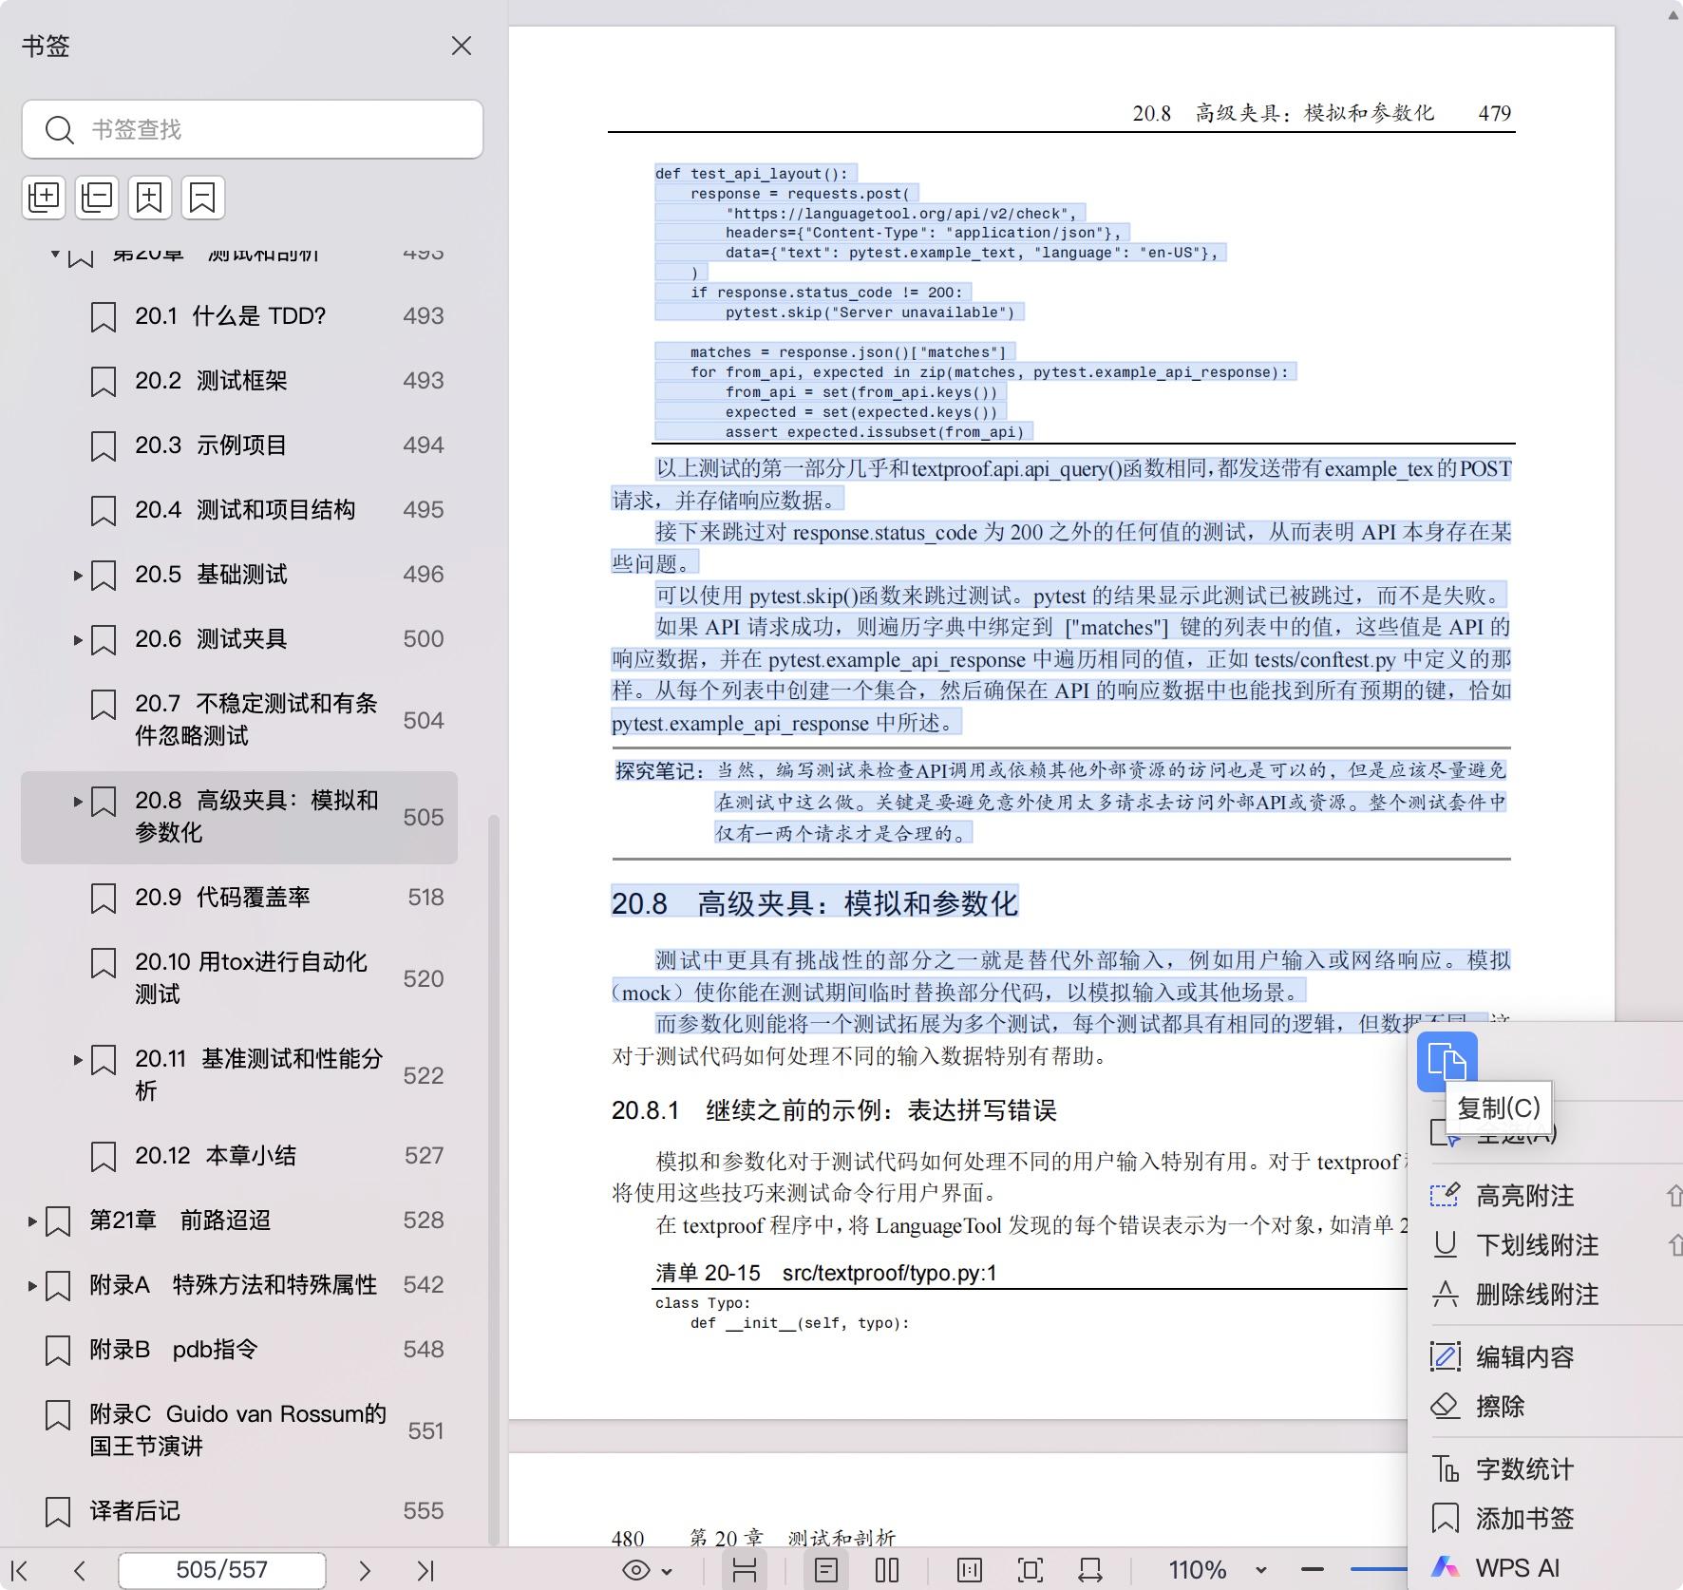
Task: Click the blue copy icon button
Action: [x=1447, y=1061]
